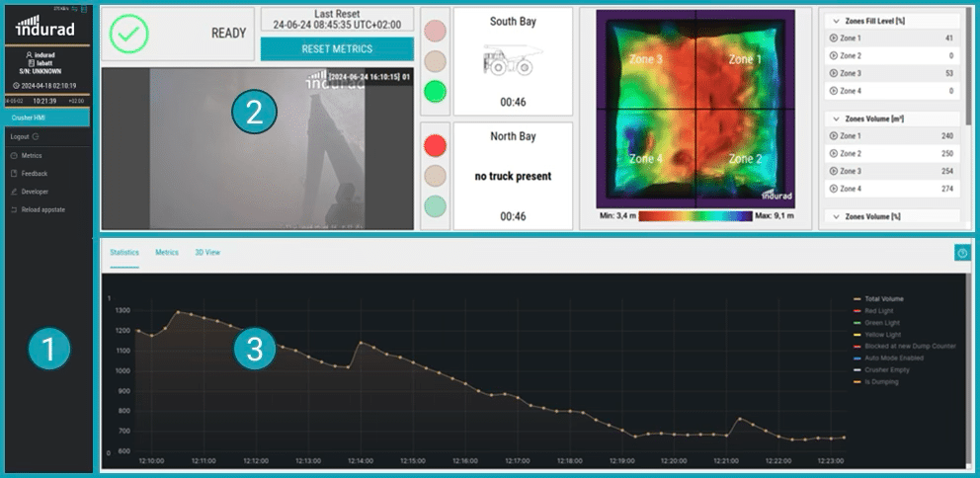Switch to the Metrics tab above chart
The image size is (980, 478).
click(x=167, y=253)
